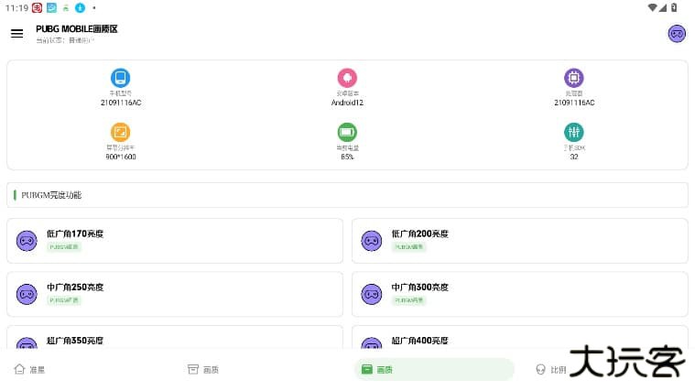Apply the 低广角200亮度 preset
The height and width of the screenshot is (391, 695).
pos(519,241)
